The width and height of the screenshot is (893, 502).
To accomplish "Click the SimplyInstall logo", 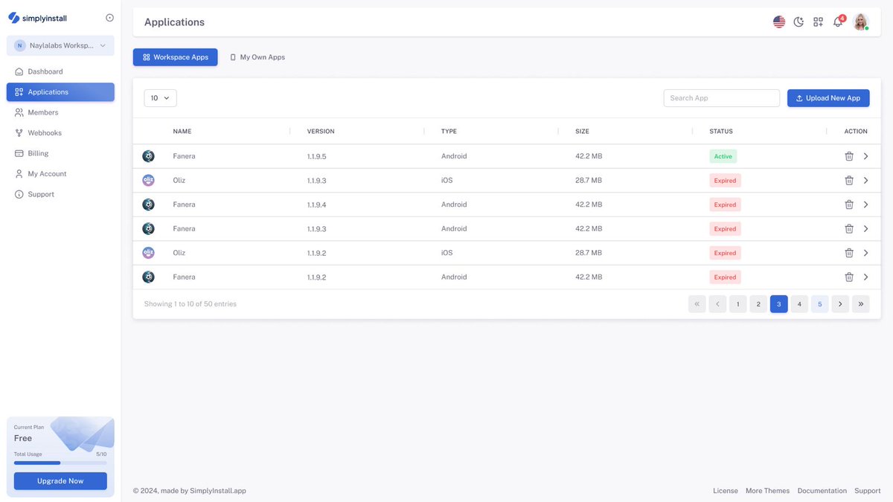I will (x=38, y=18).
